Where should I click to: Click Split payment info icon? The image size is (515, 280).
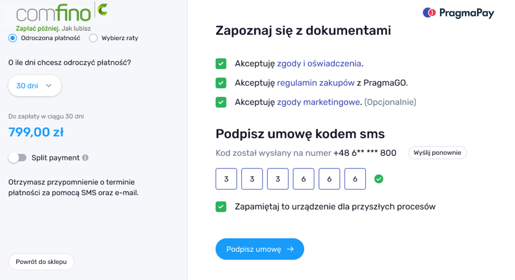(x=85, y=157)
